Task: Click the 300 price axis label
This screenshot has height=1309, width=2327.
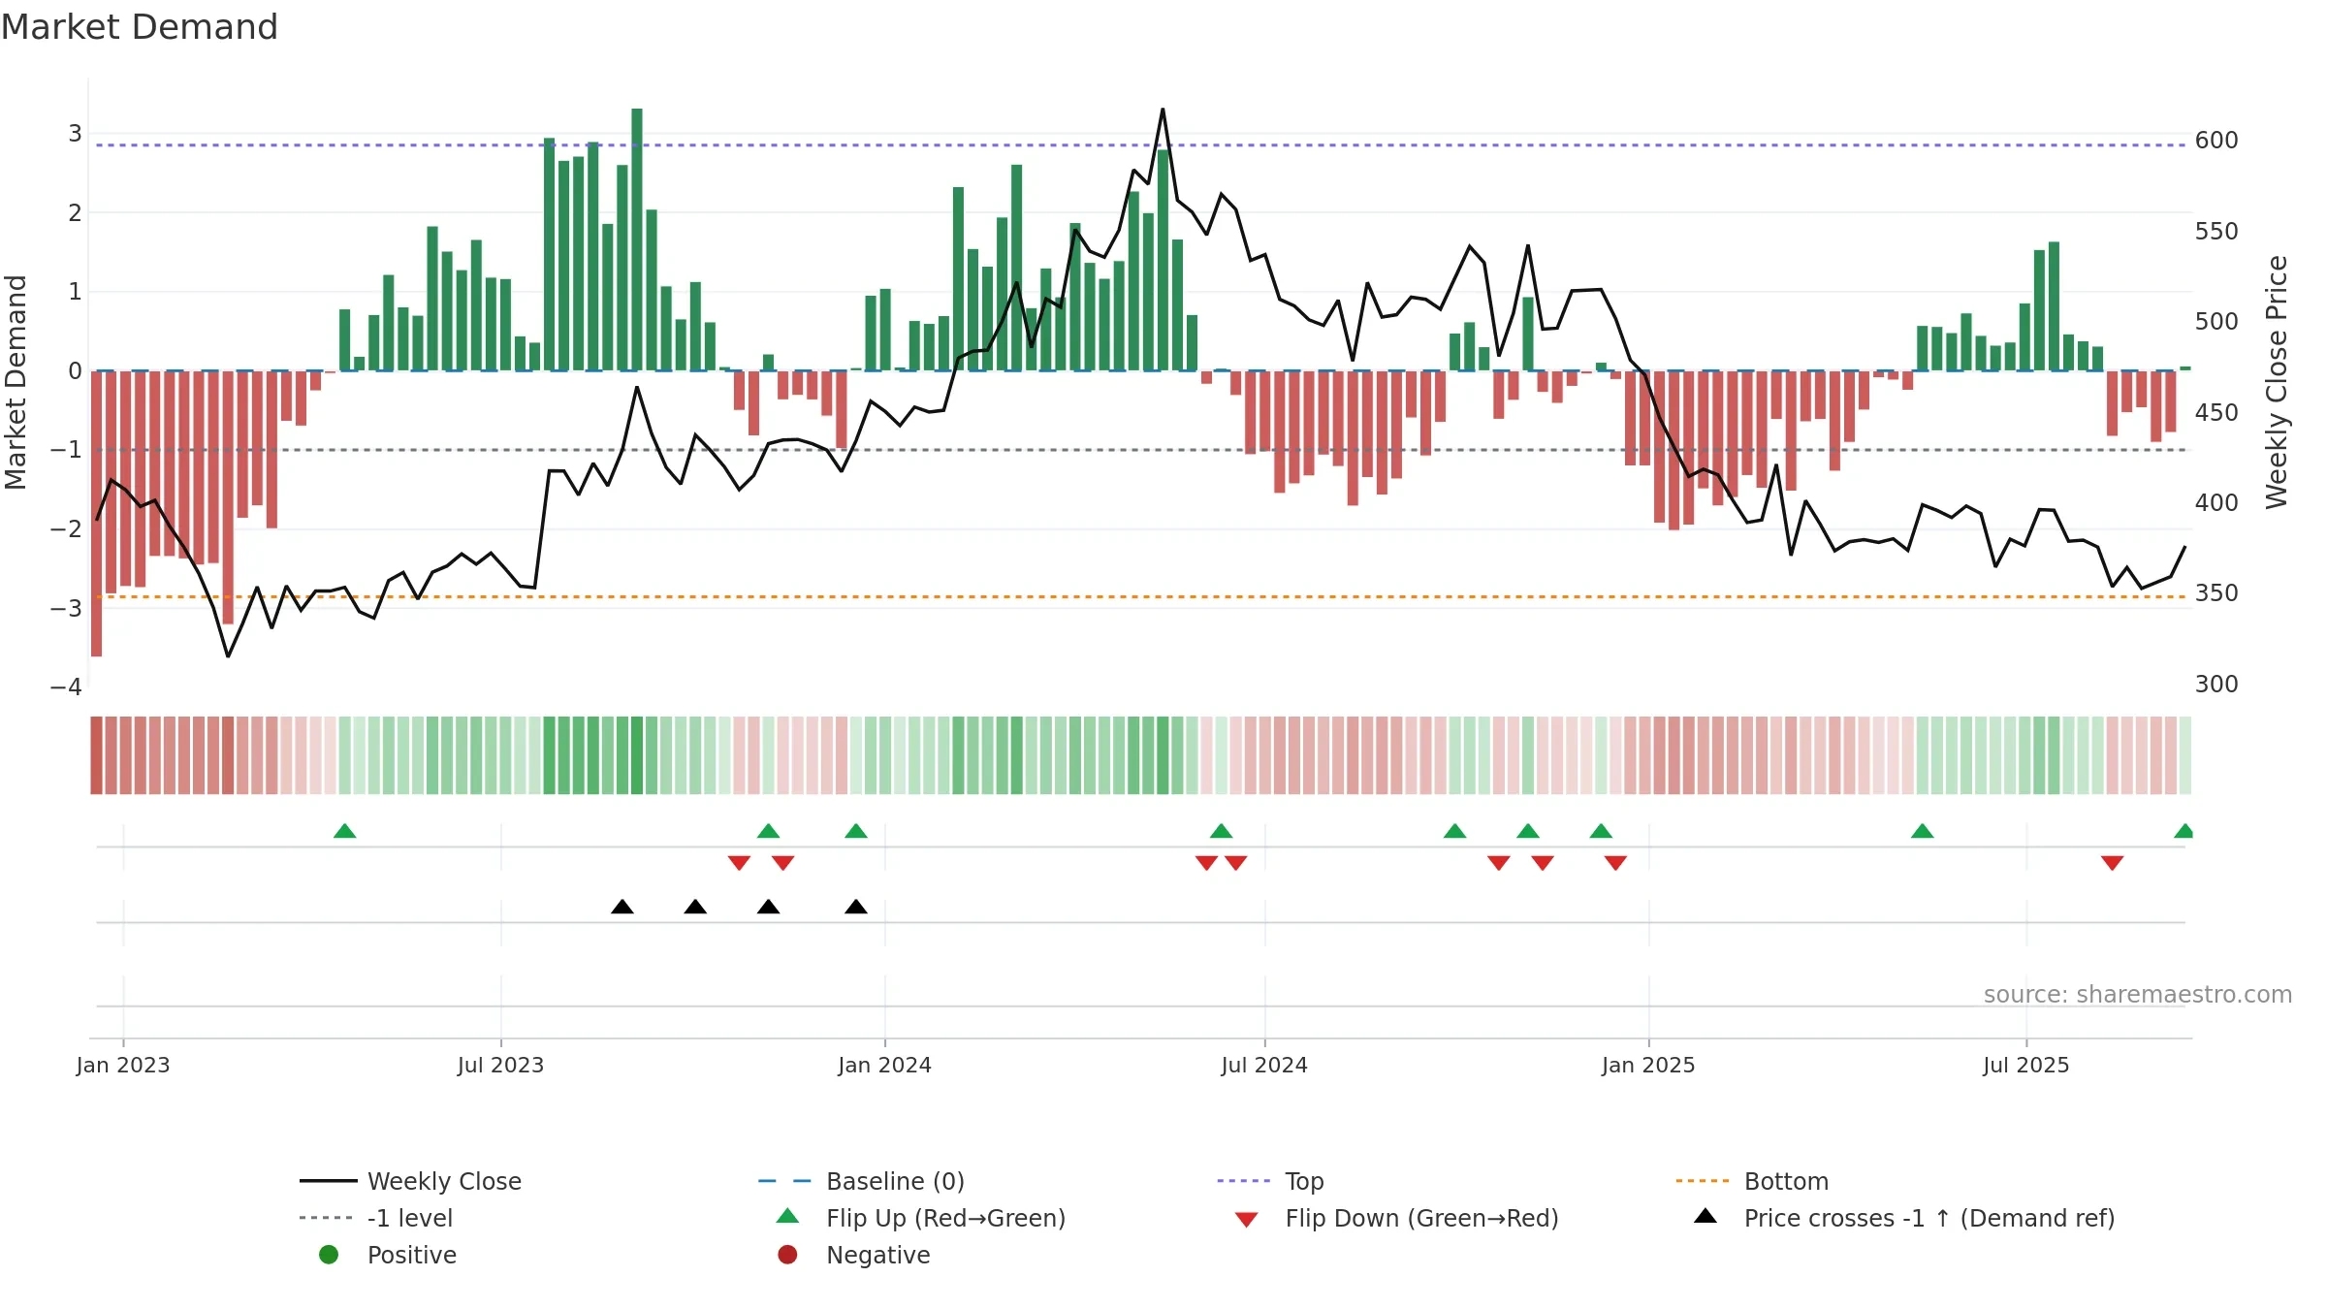Action: (2216, 685)
